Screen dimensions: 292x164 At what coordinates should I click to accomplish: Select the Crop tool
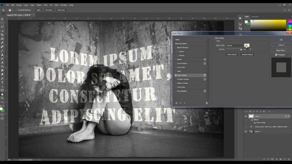(2, 35)
